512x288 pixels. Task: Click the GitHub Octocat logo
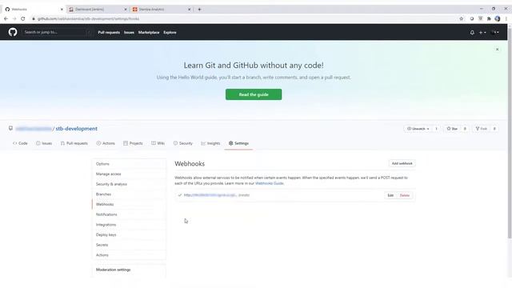[13, 32]
